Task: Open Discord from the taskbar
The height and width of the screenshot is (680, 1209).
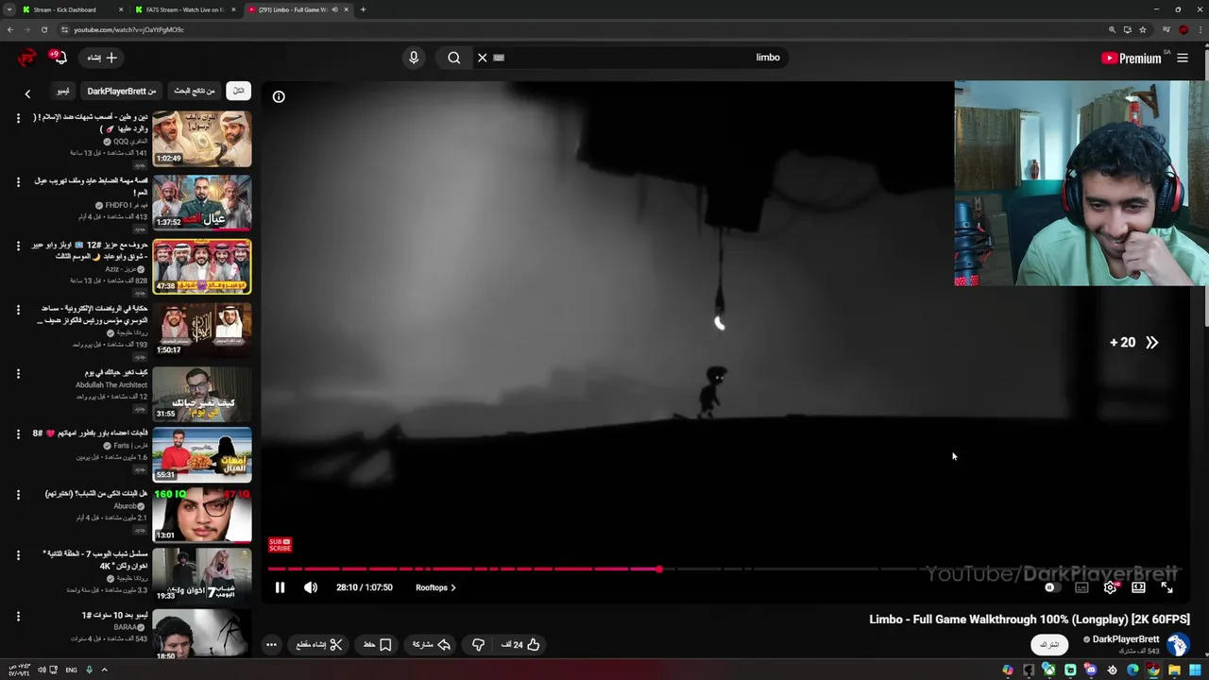Action: [1091, 671]
